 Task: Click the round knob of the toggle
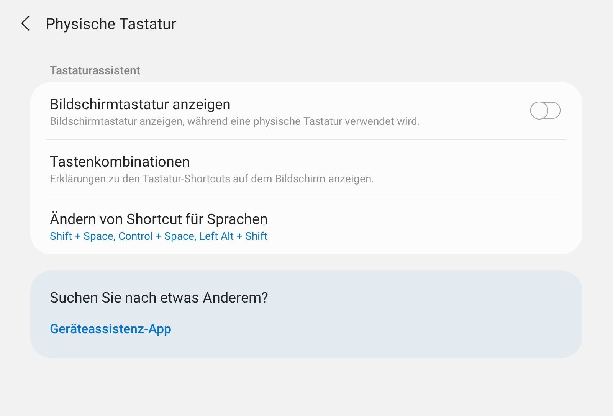coord(539,111)
